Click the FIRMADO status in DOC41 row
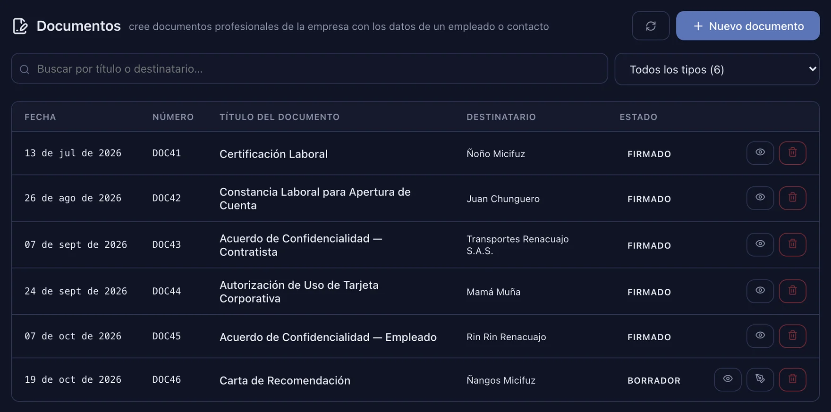The height and width of the screenshot is (412, 831). [x=649, y=154]
